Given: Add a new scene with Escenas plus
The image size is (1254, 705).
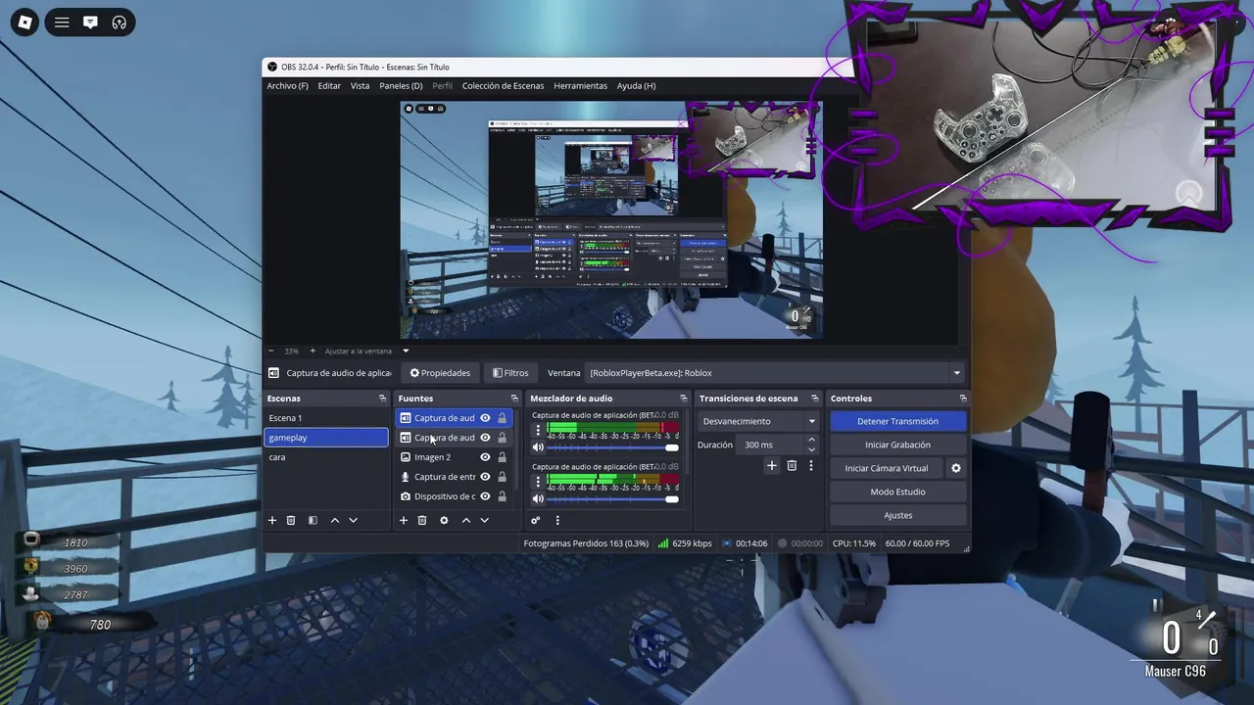Looking at the screenshot, I should tap(272, 520).
